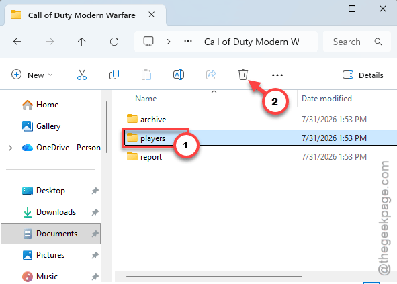Expand the OneDrive tree node
This screenshot has width=397, height=284.
point(10,148)
